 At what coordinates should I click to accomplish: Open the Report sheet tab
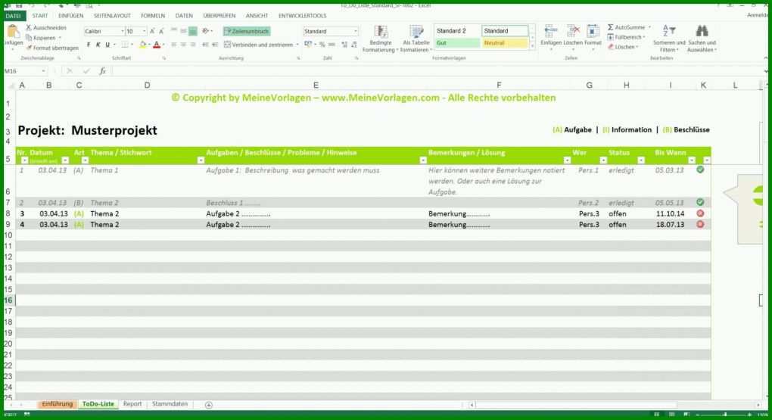click(132, 404)
